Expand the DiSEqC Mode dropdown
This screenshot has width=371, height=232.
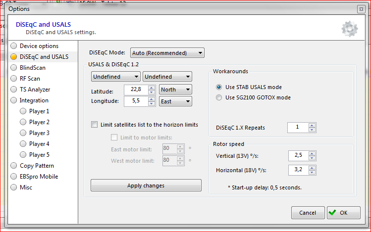[167, 53]
